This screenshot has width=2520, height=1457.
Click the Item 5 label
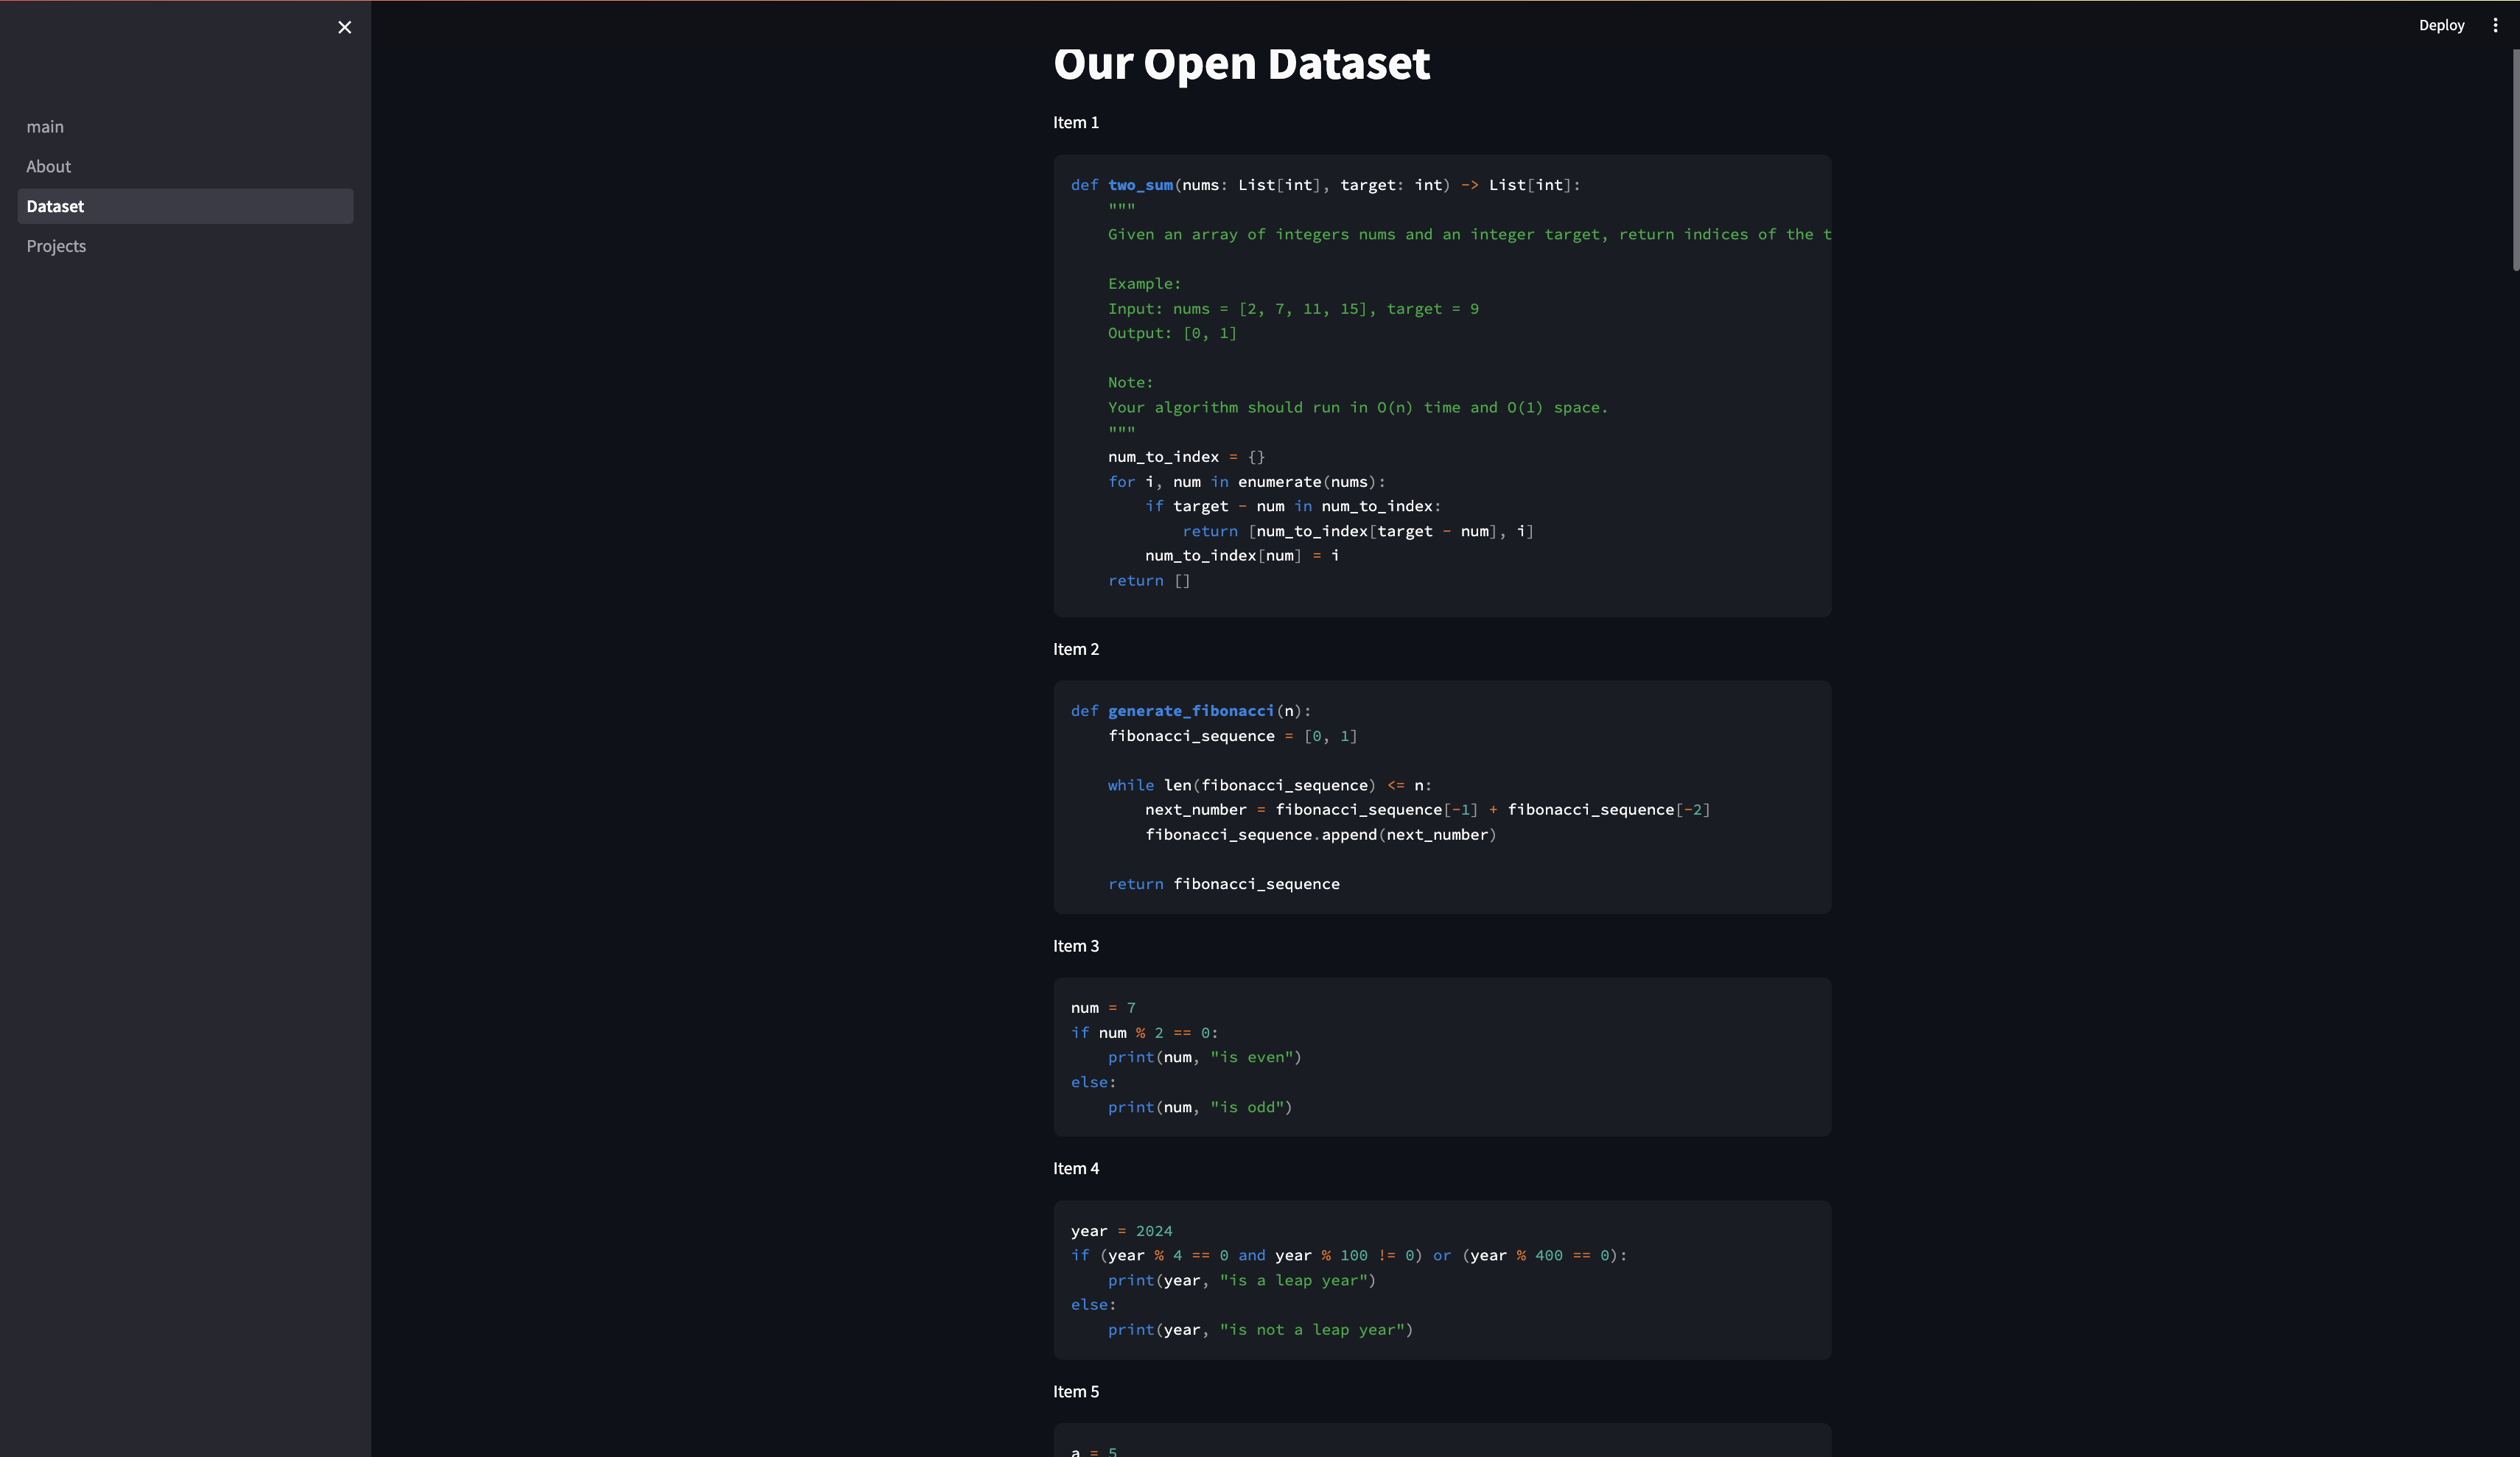1075,1391
